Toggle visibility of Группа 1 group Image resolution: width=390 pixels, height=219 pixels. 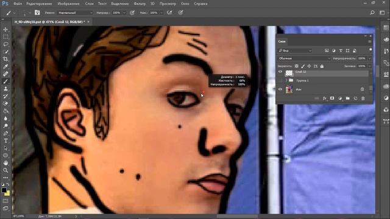coord(280,80)
